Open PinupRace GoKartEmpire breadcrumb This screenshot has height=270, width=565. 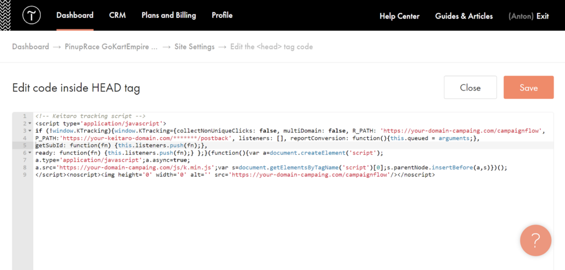[x=111, y=46]
